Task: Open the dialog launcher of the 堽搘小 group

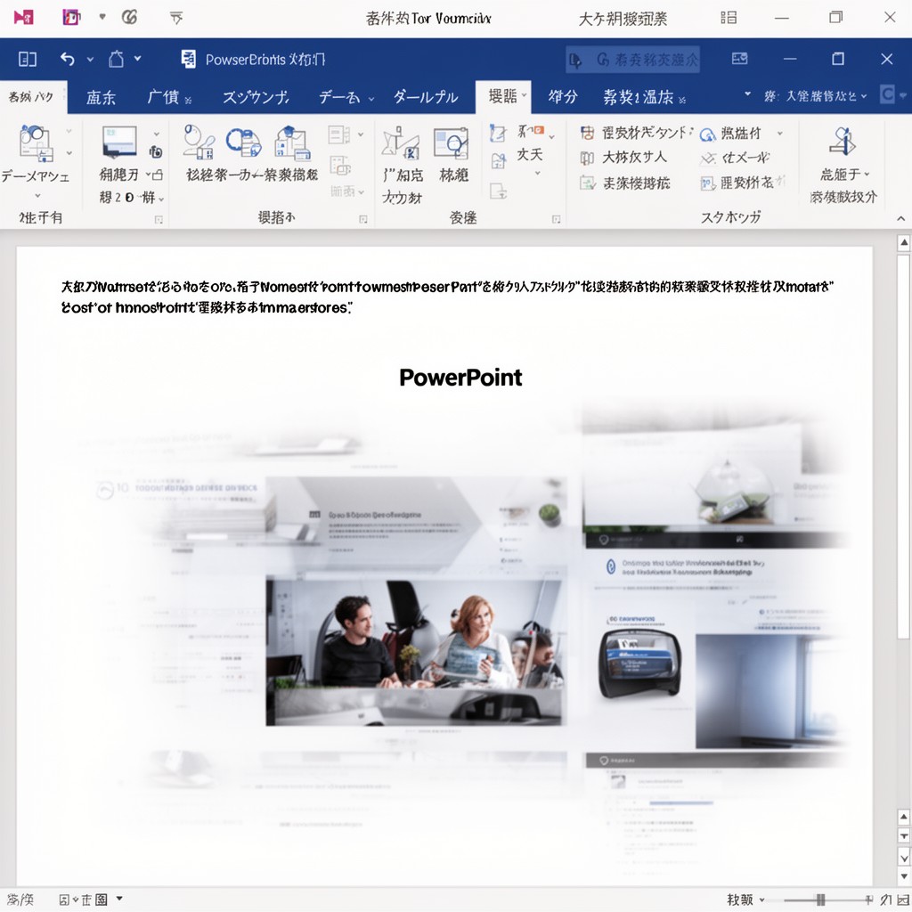Action: coord(363,219)
